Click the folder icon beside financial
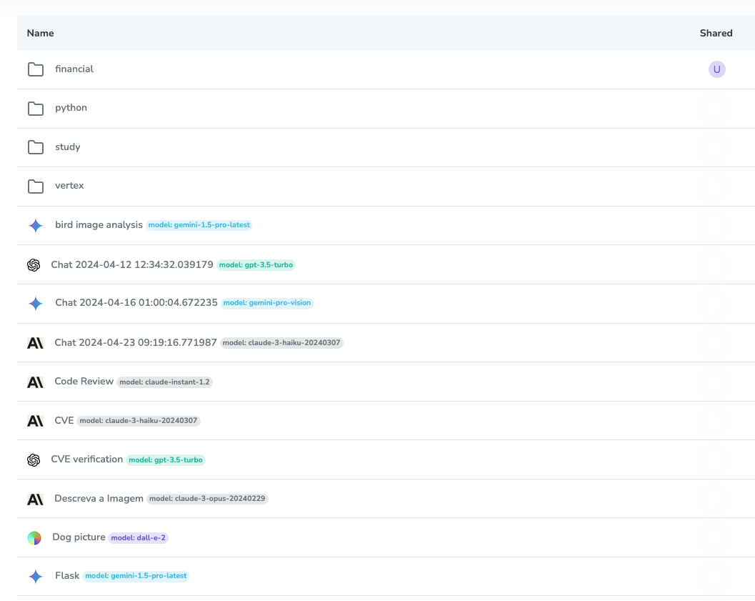This screenshot has width=755, height=601. click(x=36, y=69)
